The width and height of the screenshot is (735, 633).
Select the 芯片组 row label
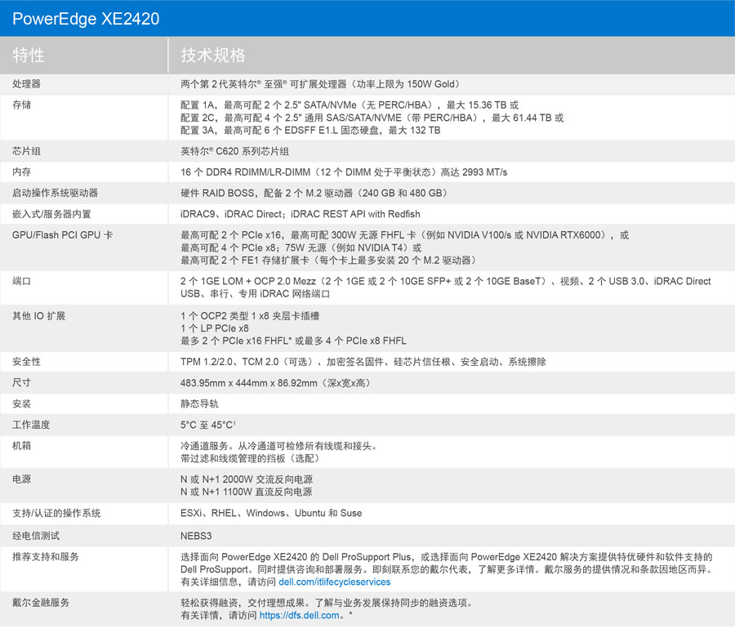[26, 151]
